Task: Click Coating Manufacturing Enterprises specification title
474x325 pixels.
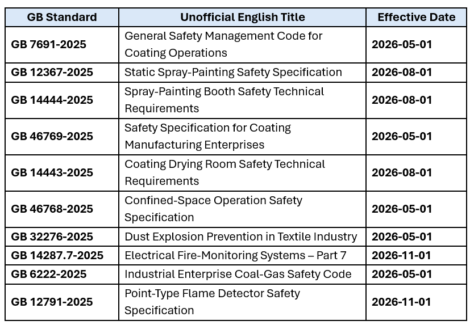Action: (x=207, y=136)
